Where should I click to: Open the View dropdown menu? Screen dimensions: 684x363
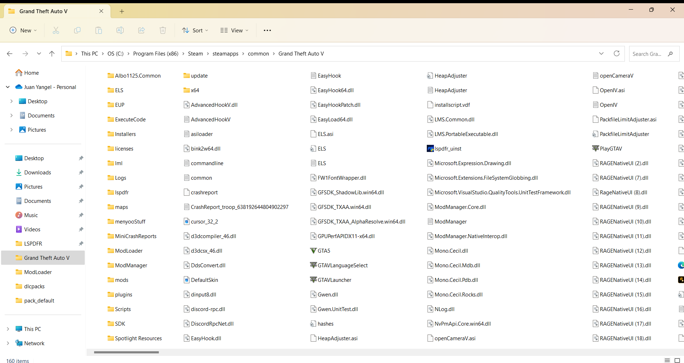pyautogui.click(x=234, y=31)
